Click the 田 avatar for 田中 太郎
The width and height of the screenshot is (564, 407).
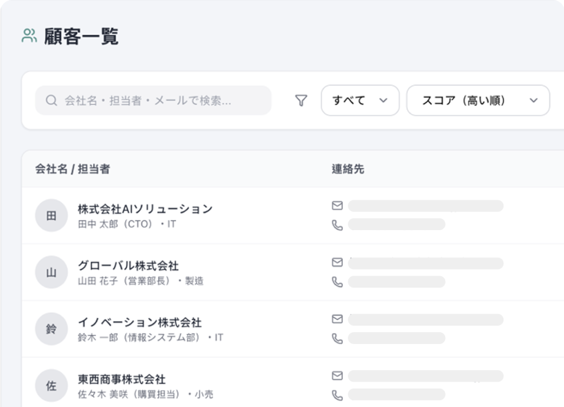[51, 215]
